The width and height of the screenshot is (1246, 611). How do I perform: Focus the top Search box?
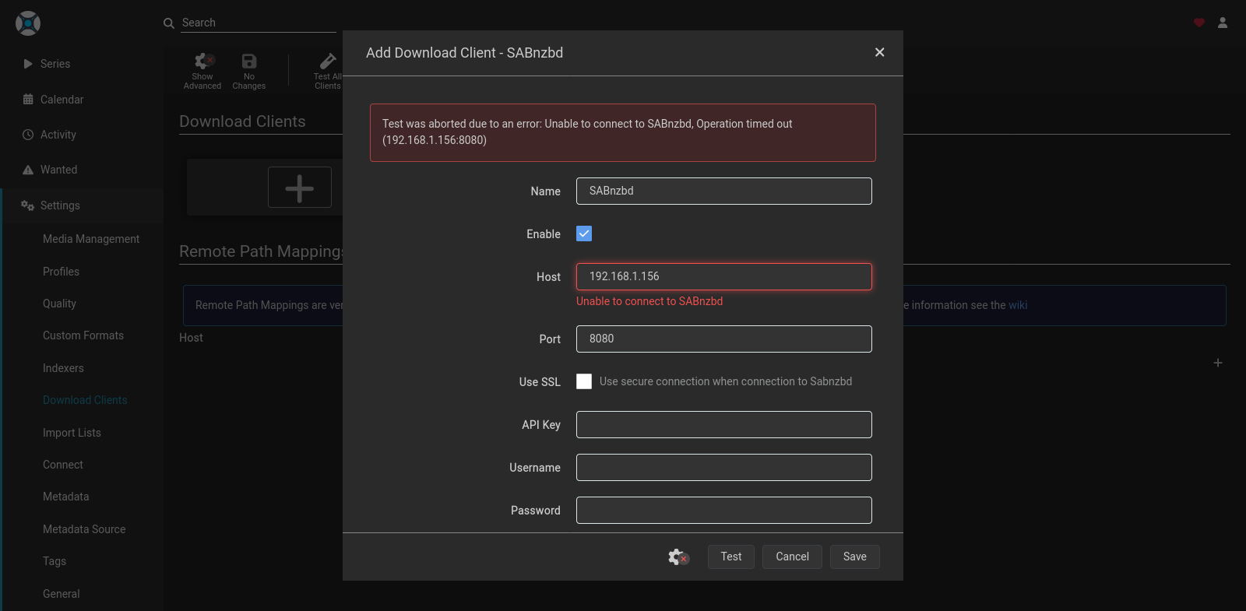pos(259,23)
